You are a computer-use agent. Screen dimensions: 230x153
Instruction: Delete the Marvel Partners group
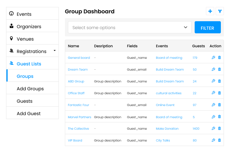point(219,117)
